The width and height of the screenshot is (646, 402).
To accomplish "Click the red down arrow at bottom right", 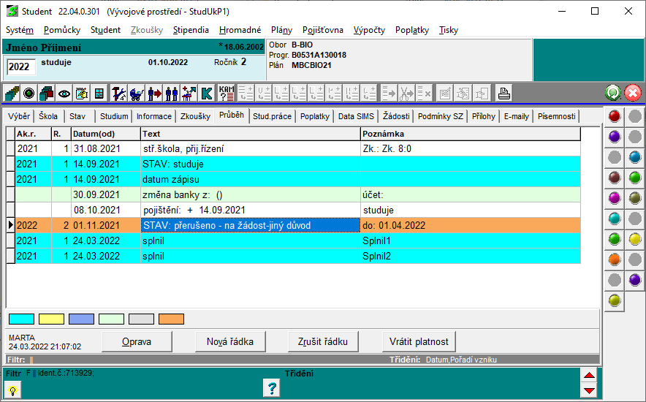I will point(590,390).
